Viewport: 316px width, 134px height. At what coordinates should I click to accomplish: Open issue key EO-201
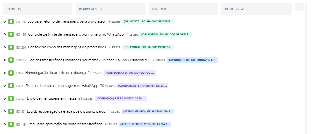coord(21,48)
